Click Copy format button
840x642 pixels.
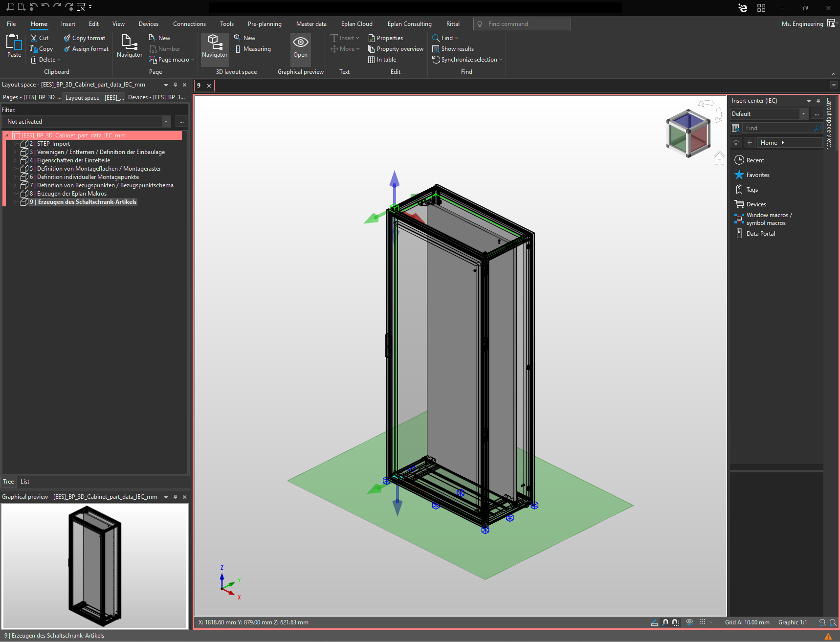pos(84,38)
